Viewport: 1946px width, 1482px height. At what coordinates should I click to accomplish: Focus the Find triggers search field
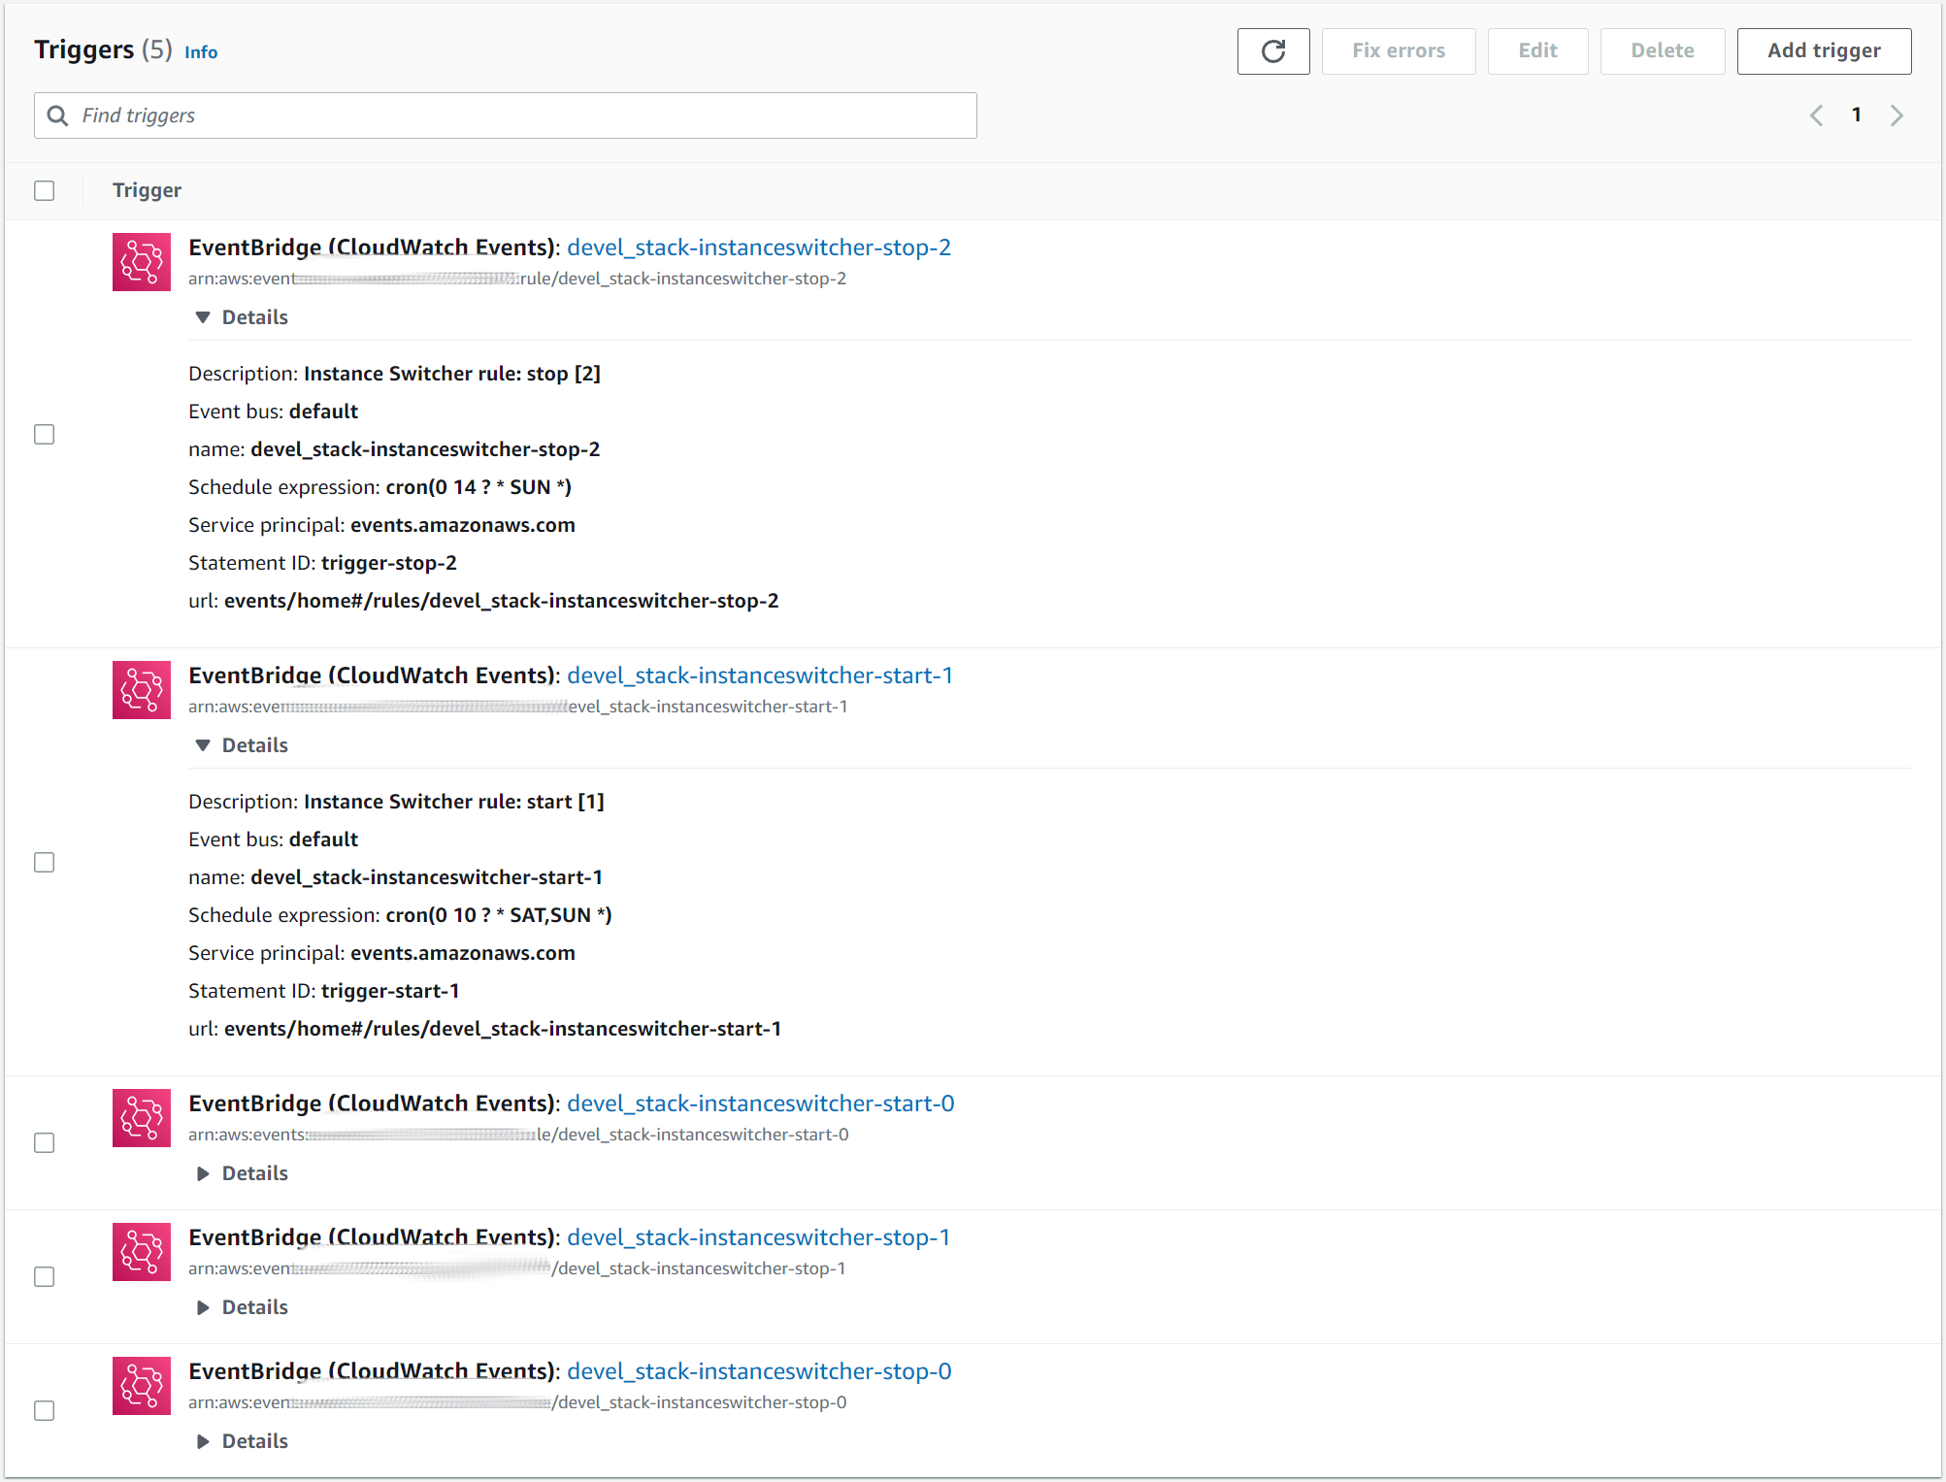coord(505,115)
